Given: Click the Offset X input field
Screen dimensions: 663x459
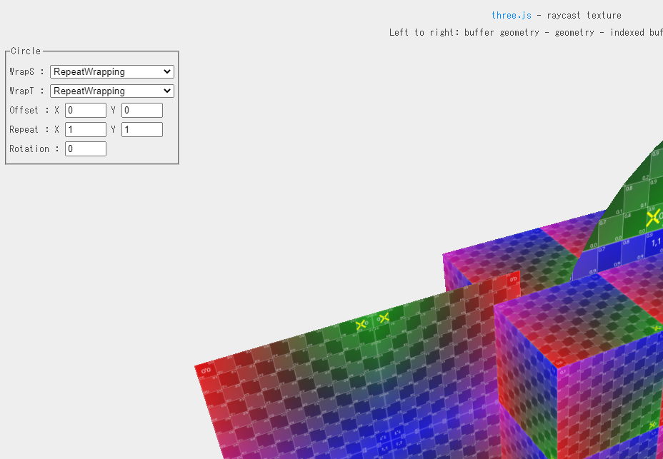Looking at the screenshot, I should 85,110.
